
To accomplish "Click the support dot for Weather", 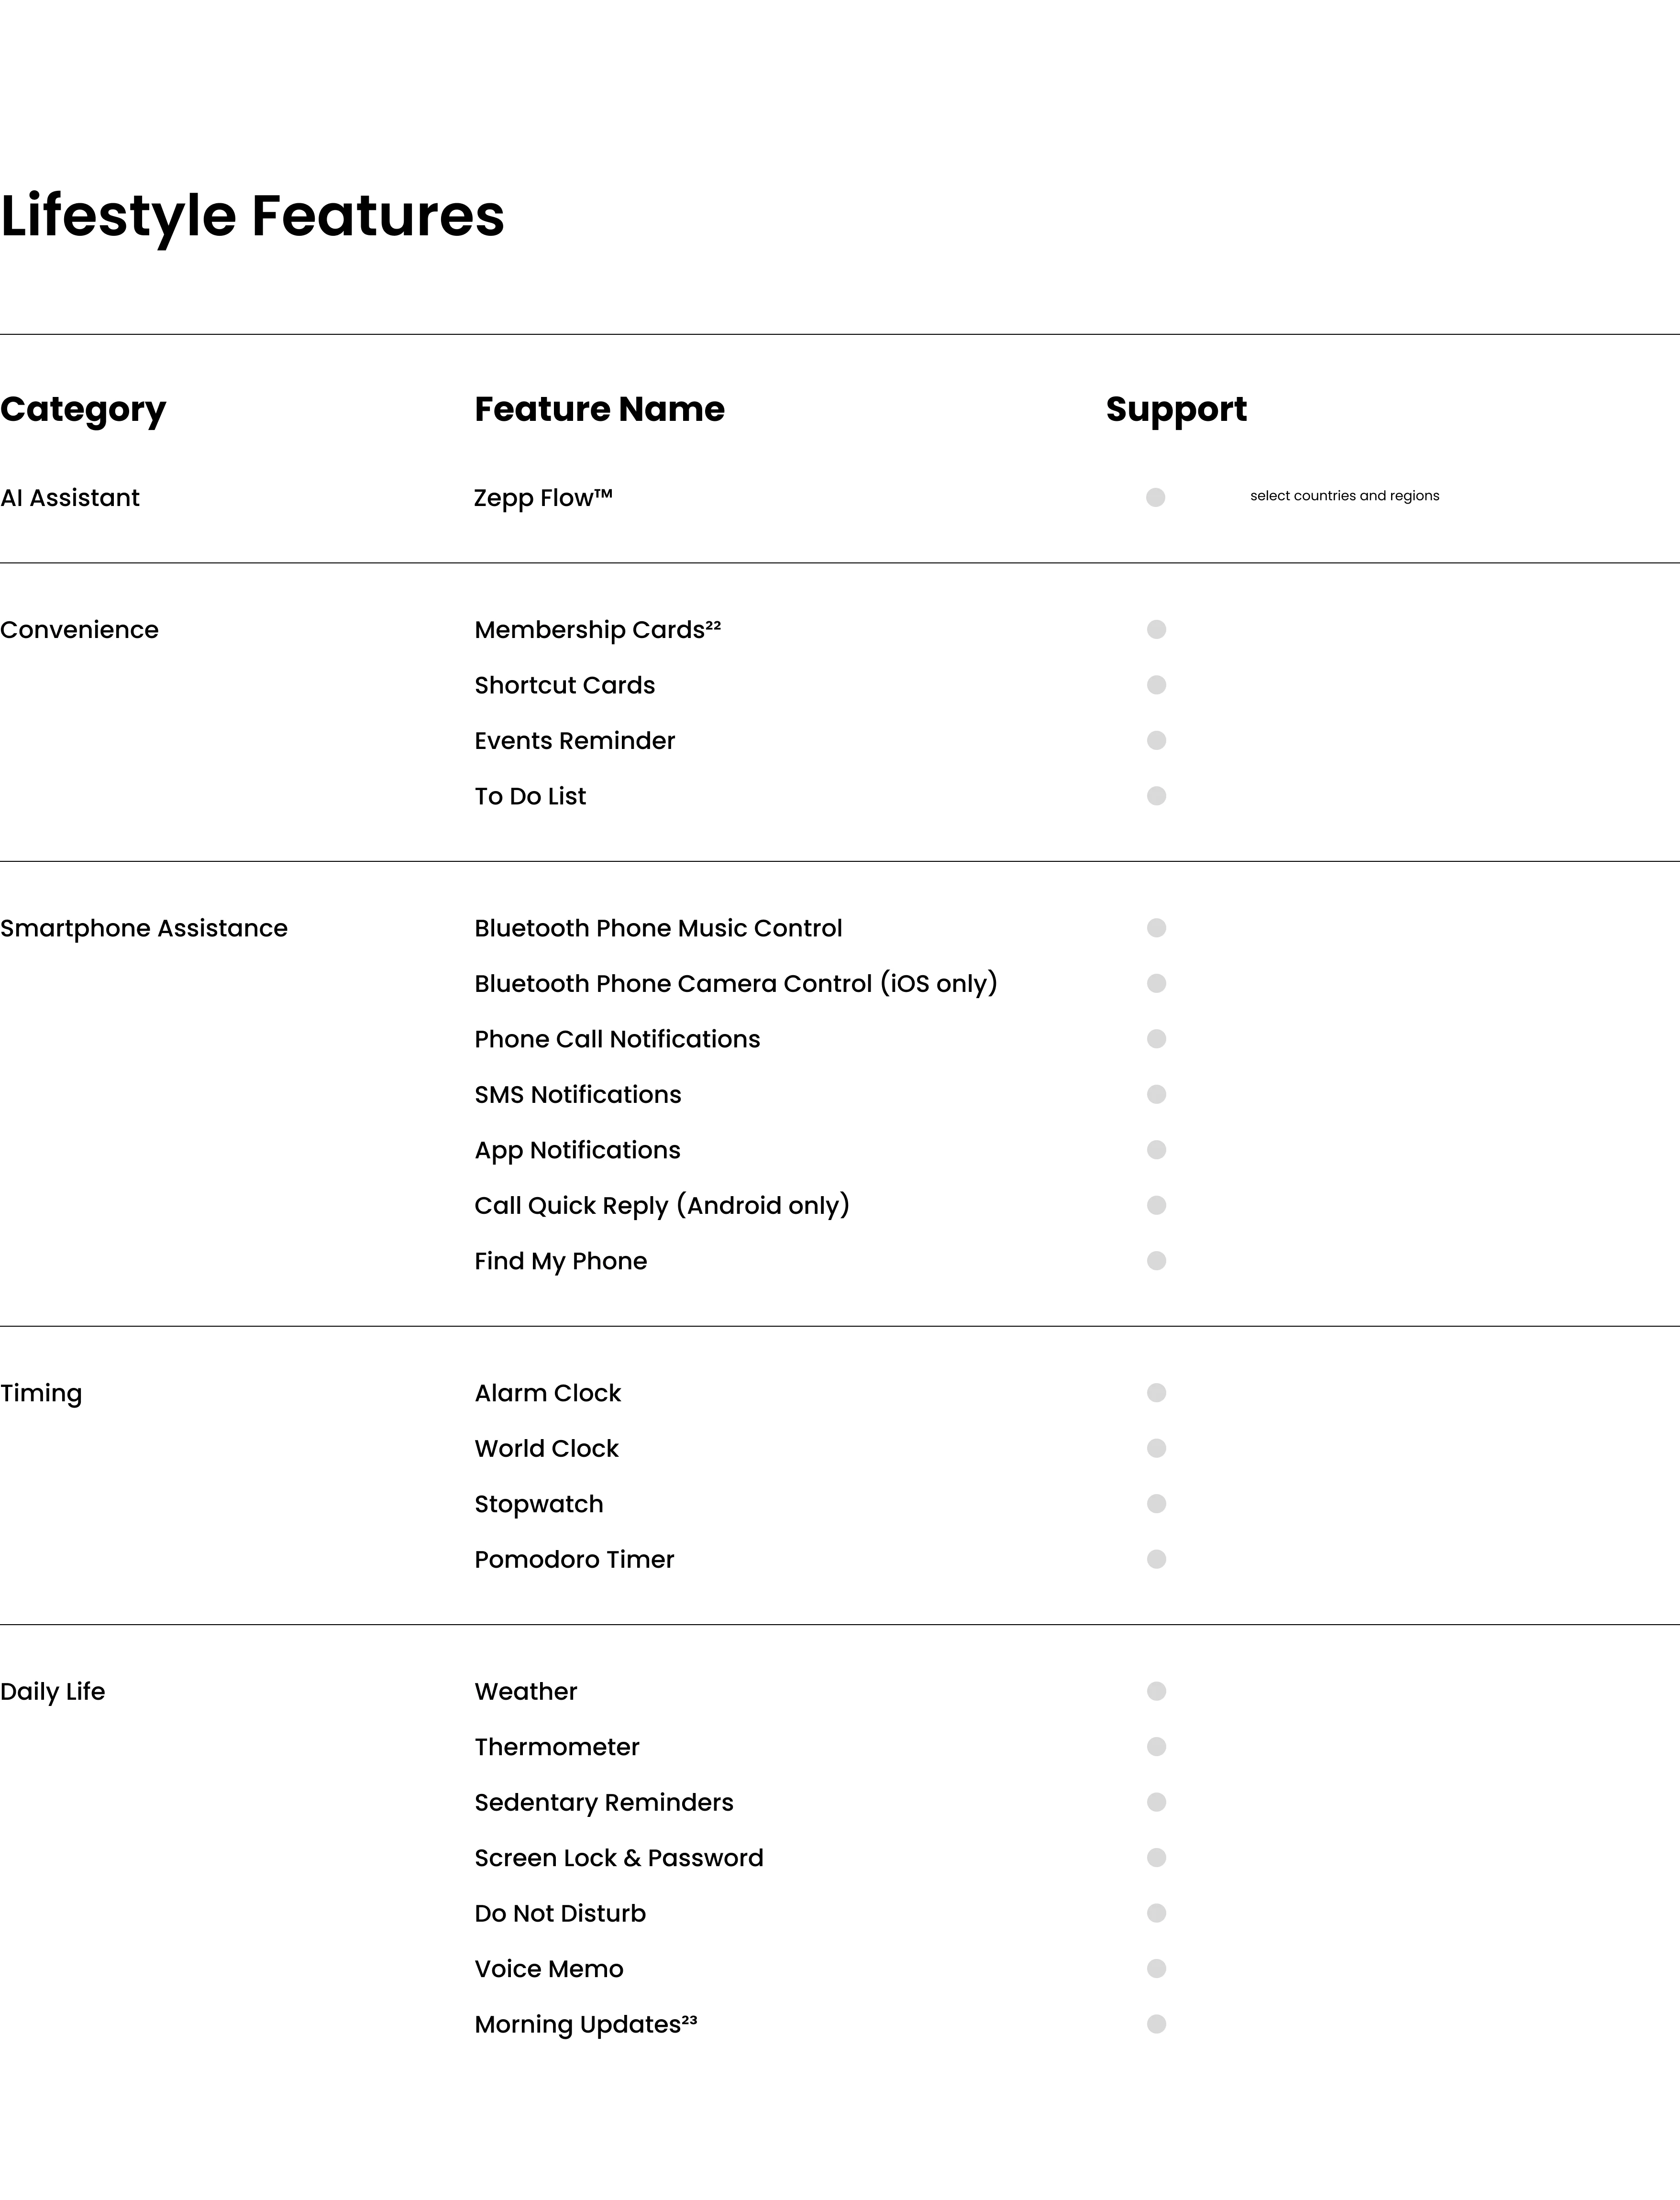I will pos(1156,1691).
